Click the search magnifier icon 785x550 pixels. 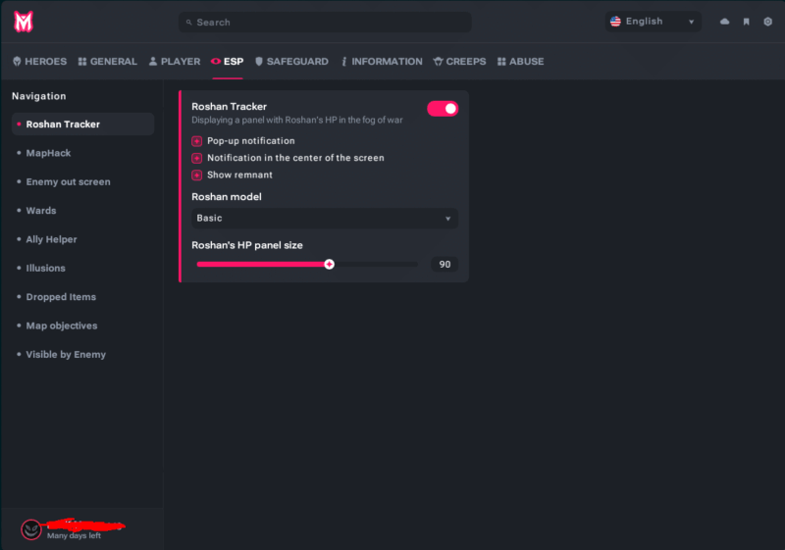188,23
